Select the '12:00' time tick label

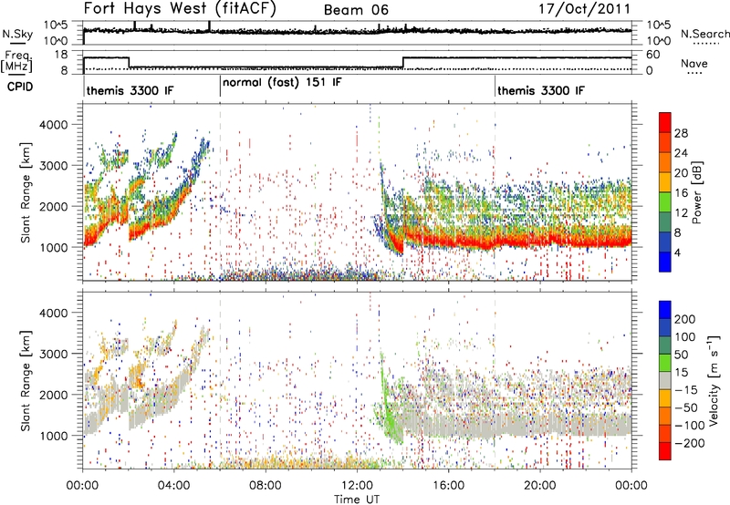coord(357,486)
